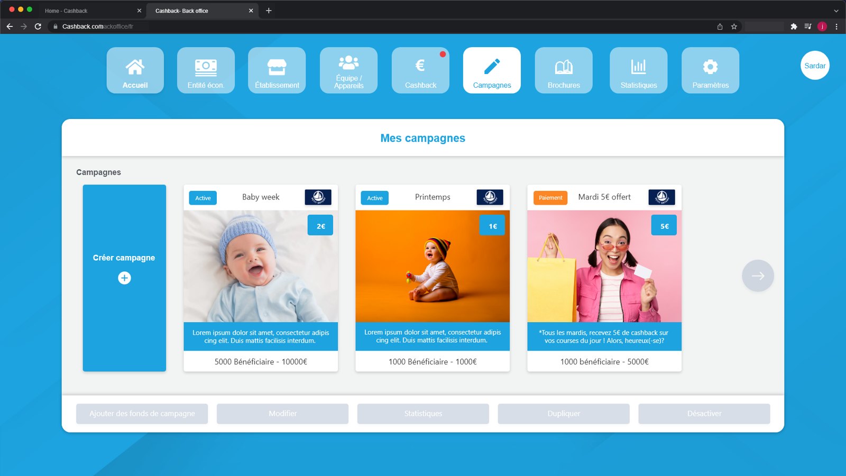Select the Baby week baby photo

point(261,267)
